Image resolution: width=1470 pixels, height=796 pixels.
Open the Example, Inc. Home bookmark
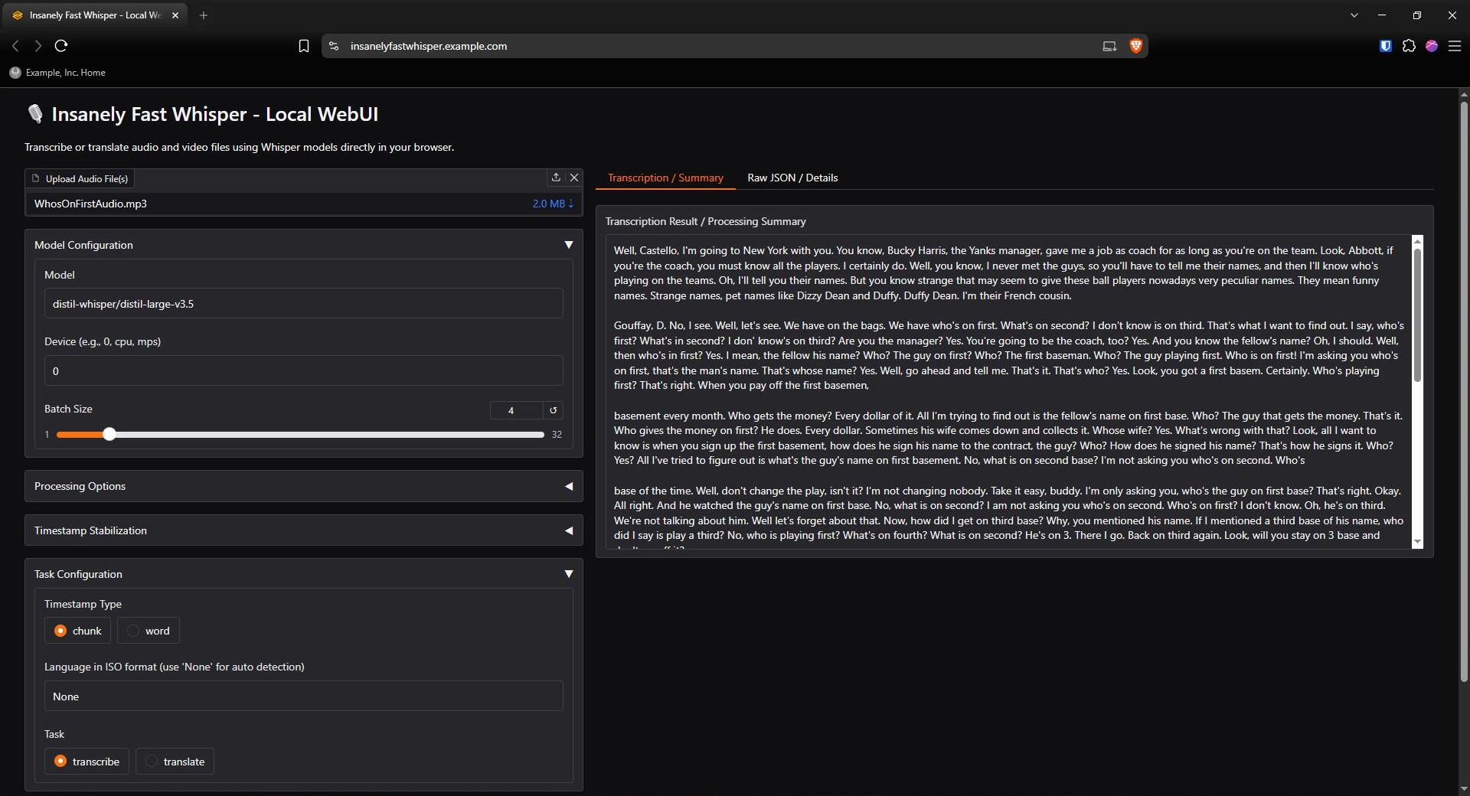coord(58,73)
